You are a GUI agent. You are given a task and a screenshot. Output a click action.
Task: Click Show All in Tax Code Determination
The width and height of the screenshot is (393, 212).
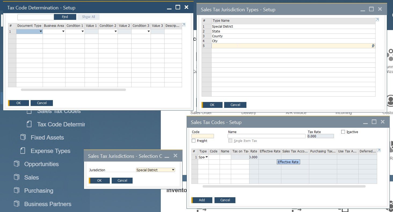click(88, 17)
